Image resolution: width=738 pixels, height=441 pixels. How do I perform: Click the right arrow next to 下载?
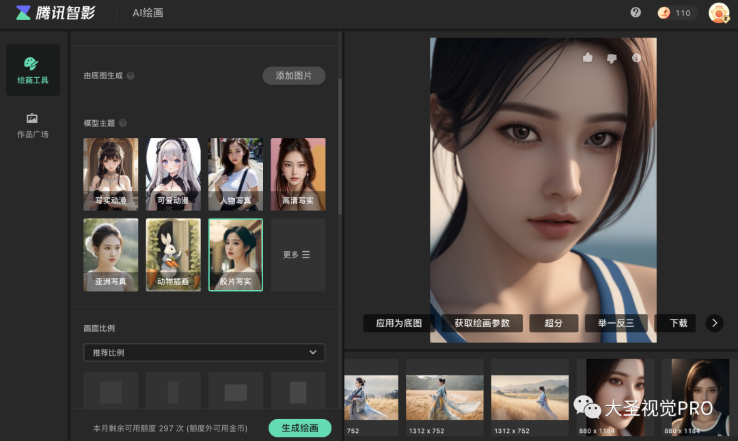(x=714, y=323)
